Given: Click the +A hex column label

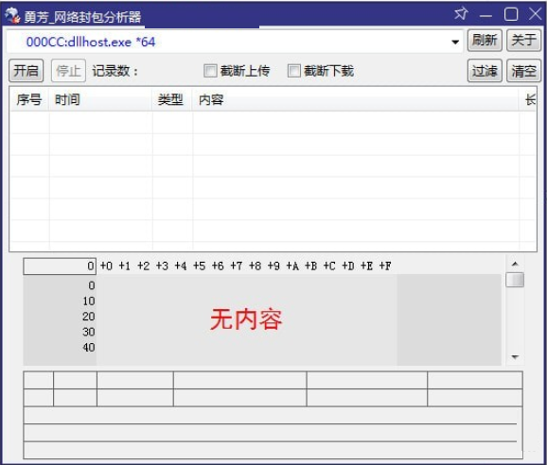Looking at the screenshot, I should click(x=292, y=267).
